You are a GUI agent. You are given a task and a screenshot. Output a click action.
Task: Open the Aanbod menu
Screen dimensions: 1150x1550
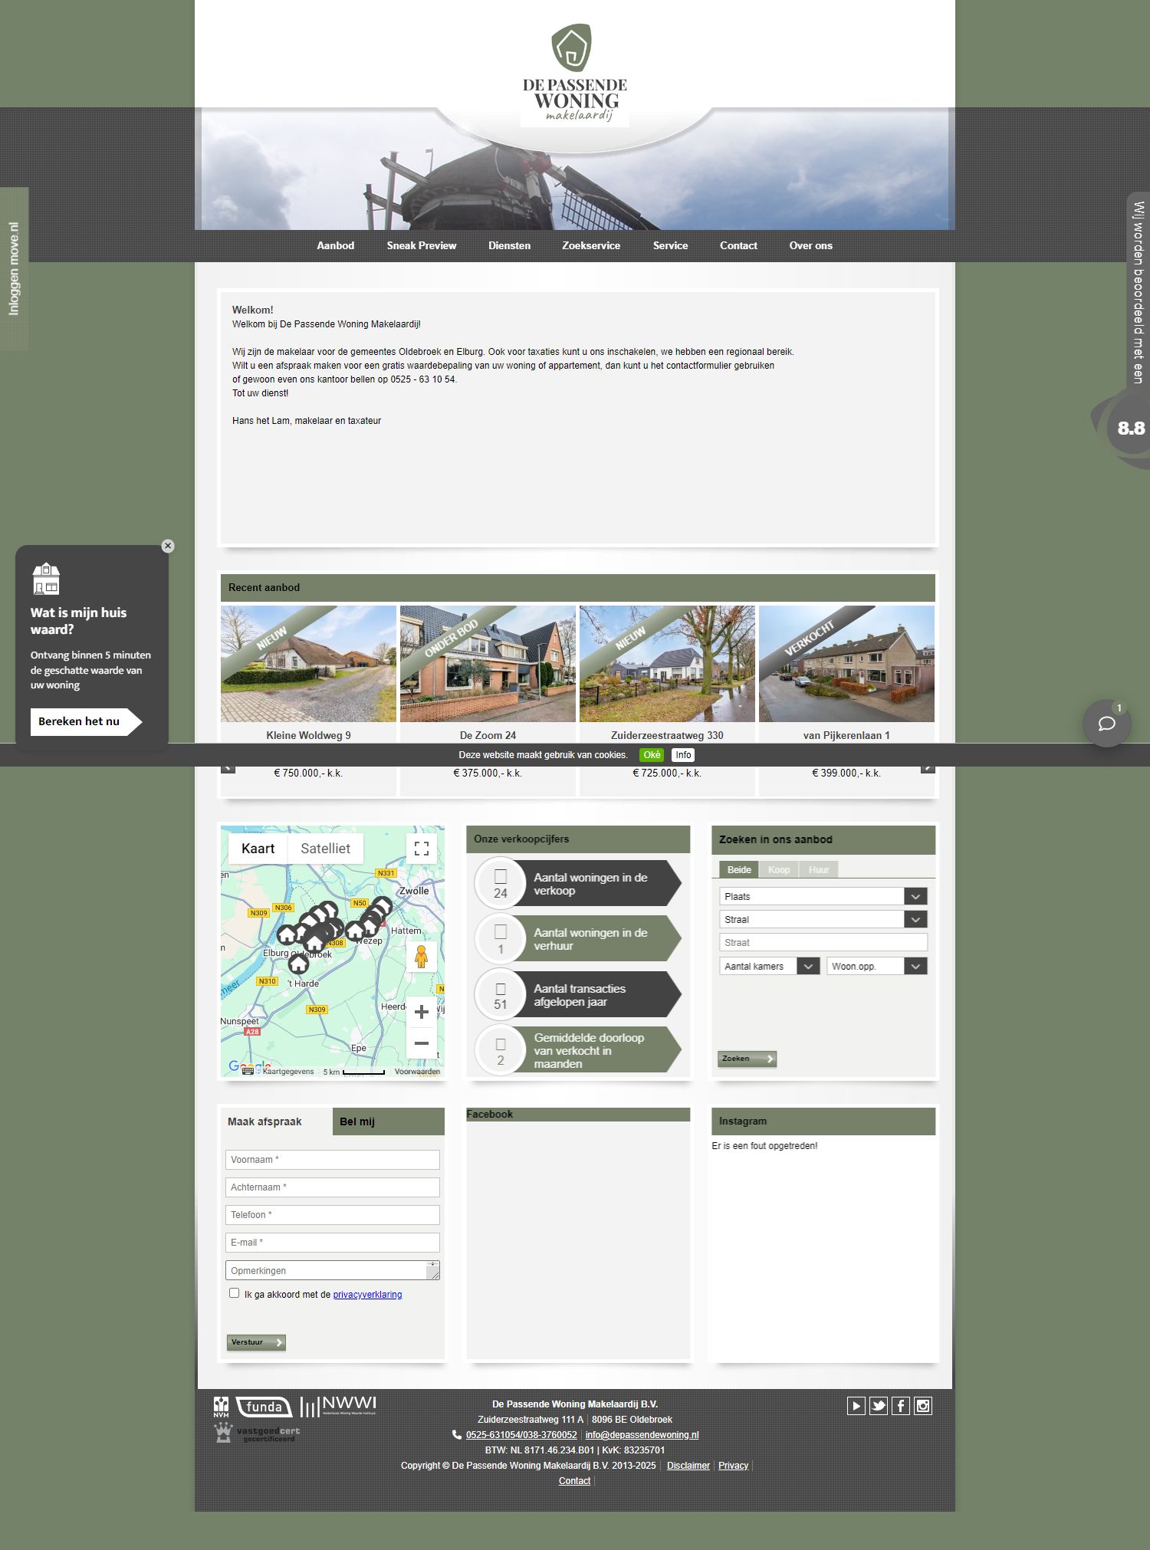click(x=336, y=245)
